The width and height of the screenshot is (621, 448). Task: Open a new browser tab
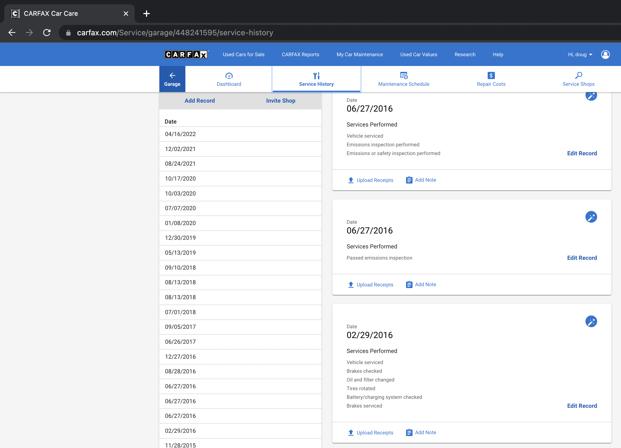point(147,13)
